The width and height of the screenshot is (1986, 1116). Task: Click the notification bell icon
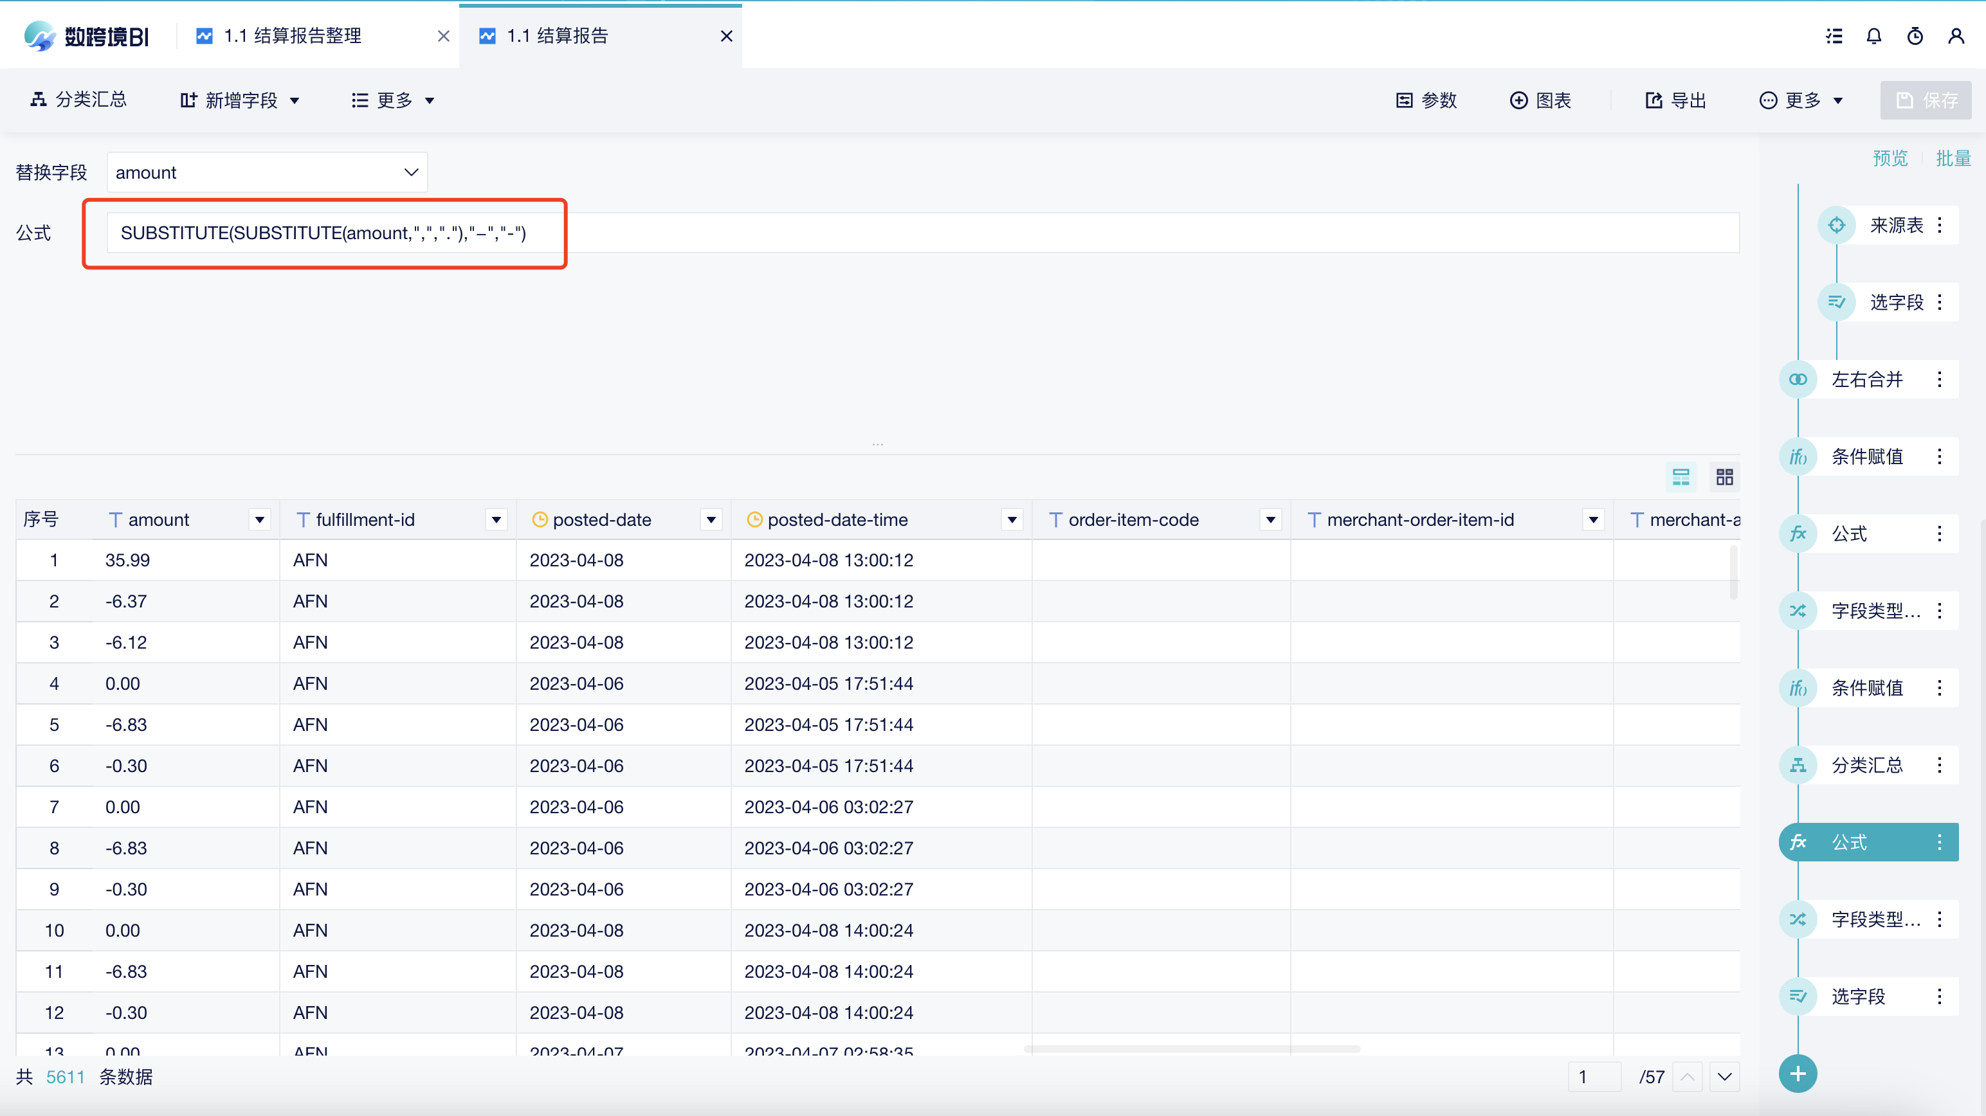click(1873, 36)
